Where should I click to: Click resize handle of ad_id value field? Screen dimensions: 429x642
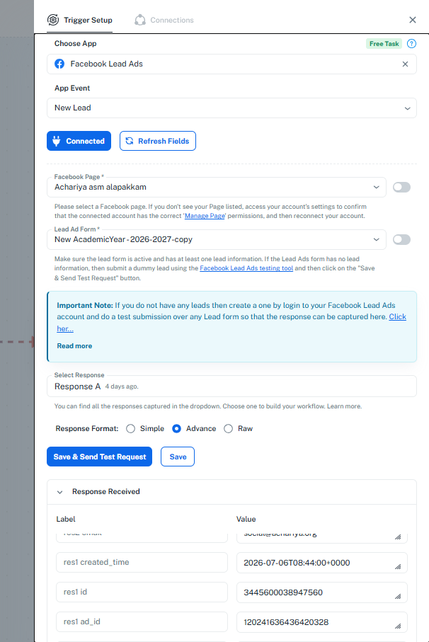click(x=397, y=626)
